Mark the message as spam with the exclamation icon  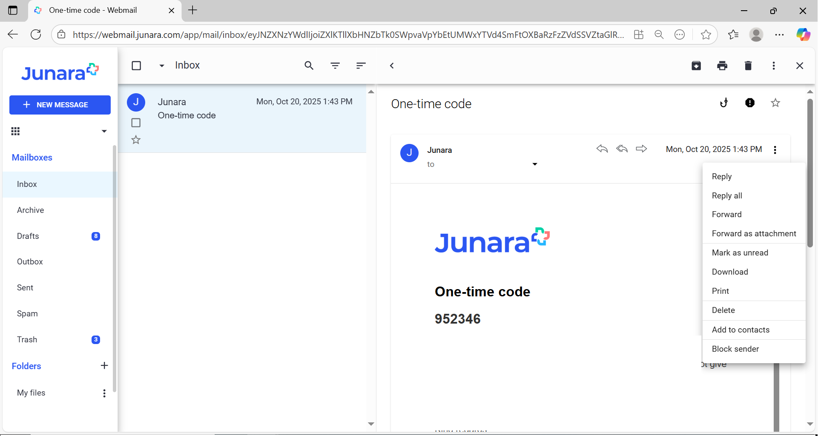tap(750, 103)
